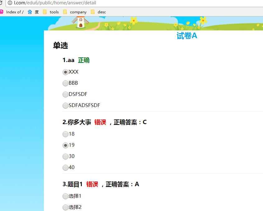Click the site information icon in address bar
This screenshot has height=211, width=263.
point(10,3)
